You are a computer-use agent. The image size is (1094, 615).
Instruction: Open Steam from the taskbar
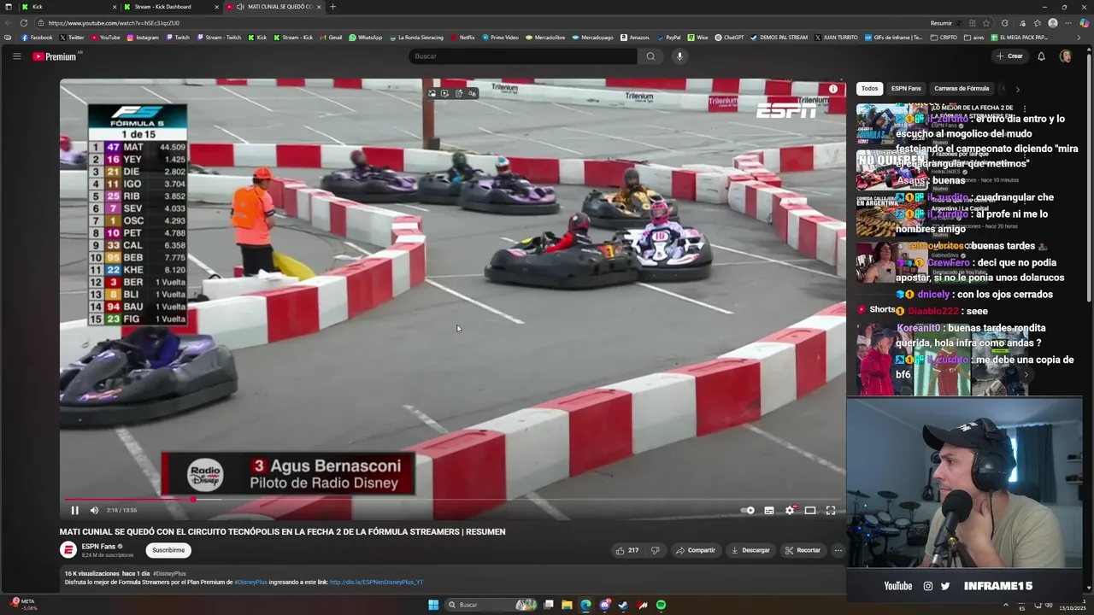pyautogui.click(x=623, y=605)
